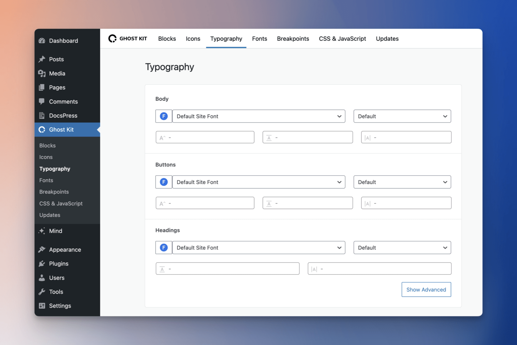Click the Headings font 'F' icon button
The image size is (517, 345).
point(164,248)
